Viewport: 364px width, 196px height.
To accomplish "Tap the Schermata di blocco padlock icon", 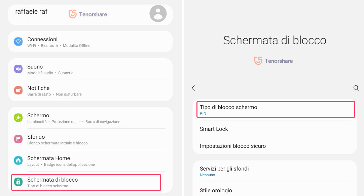I will tap(18, 182).
